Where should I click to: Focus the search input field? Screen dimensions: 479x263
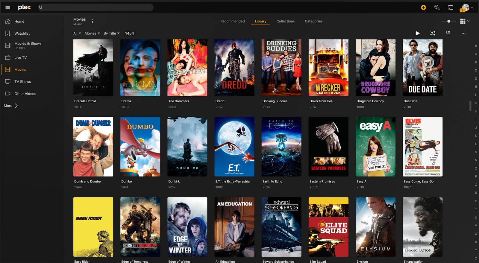96,7
